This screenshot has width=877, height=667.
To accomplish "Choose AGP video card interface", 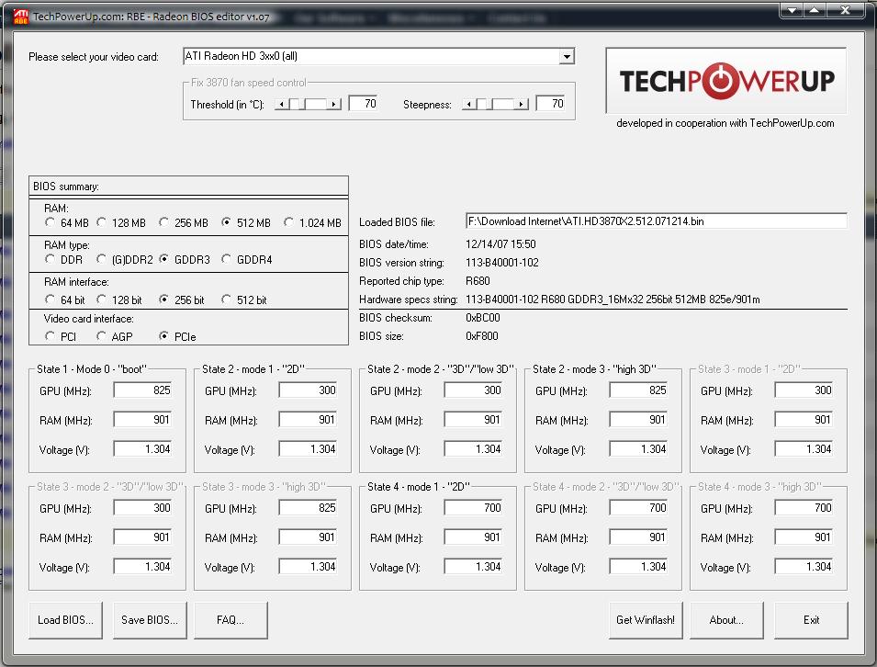I will (101, 336).
